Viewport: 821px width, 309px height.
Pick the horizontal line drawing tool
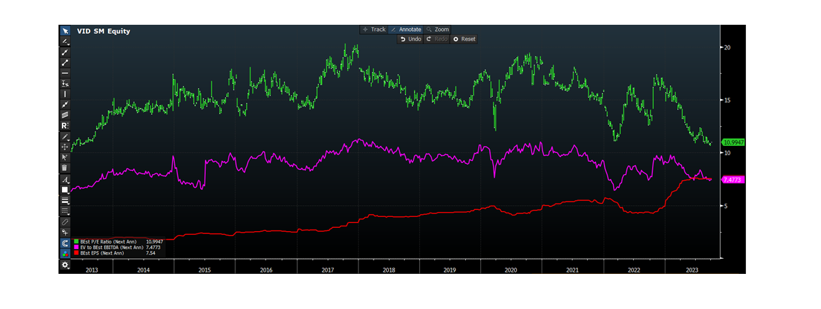tap(65, 72)
